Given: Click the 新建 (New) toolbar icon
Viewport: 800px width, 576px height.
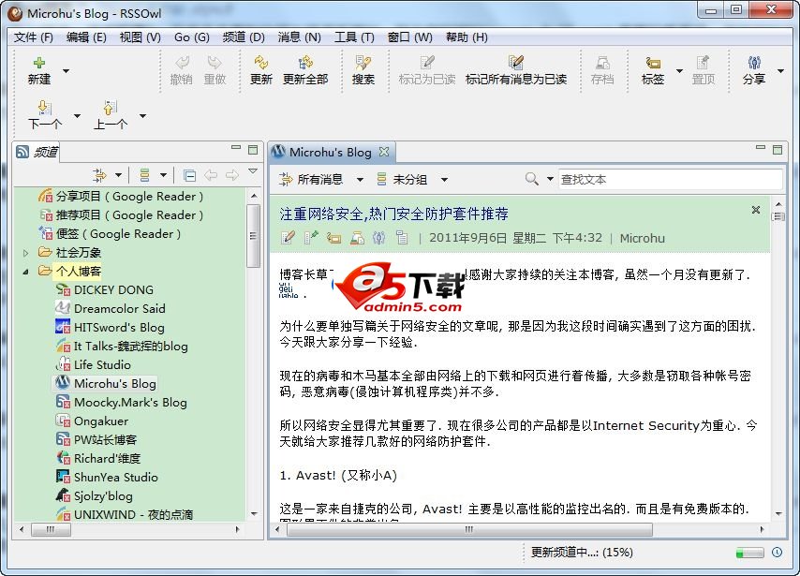Looking at the screenshot, I should pos(38,63).
